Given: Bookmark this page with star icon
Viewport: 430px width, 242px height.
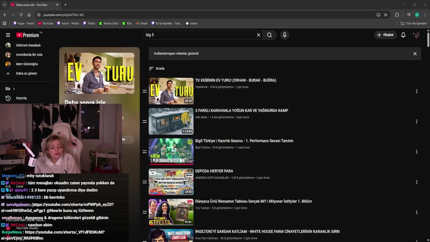Looking at the screenshot, I should 386,15.
